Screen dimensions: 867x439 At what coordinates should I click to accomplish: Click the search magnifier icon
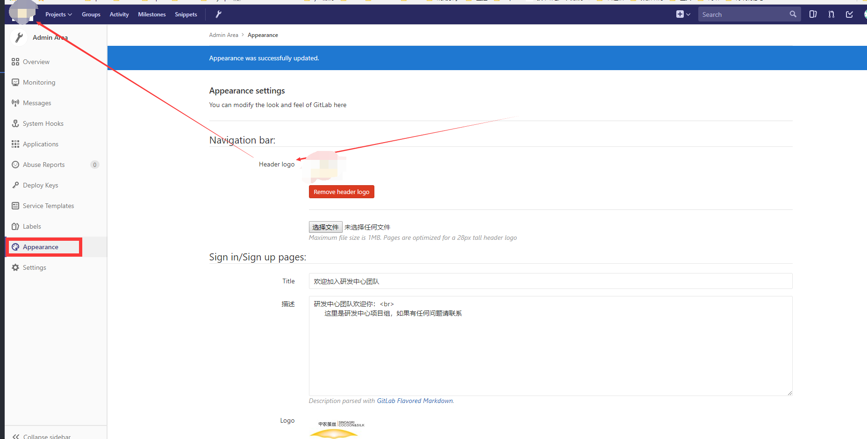coord(793,14)
